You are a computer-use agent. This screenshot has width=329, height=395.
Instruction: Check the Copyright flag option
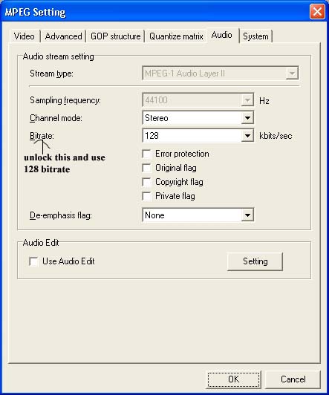click(146, 182)
